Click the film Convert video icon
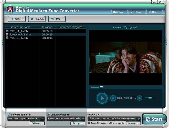The width and height of the screenshot is (169, 128). (x=49, y=114)
